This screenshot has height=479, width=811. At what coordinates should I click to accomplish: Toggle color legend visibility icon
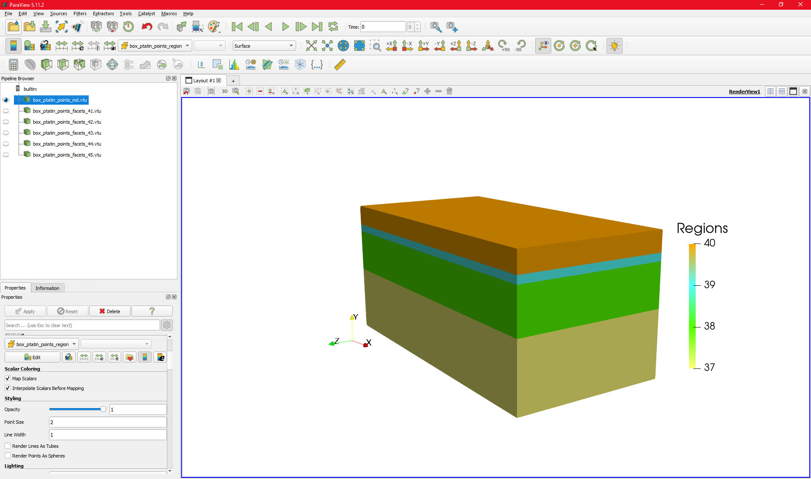coord(14,46)
